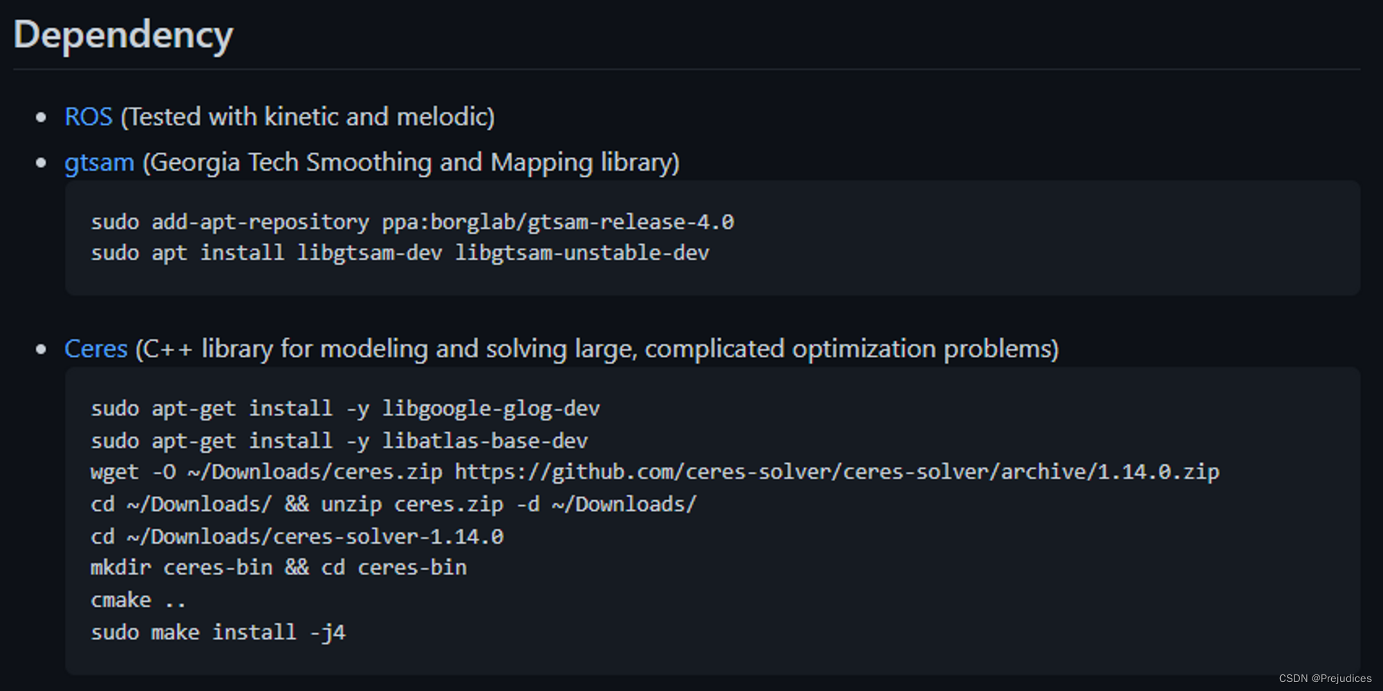Click the 'cmake ..' line
Viewport: 1383px width, 691px height.
pyautogui.click(x=138, y=600)
